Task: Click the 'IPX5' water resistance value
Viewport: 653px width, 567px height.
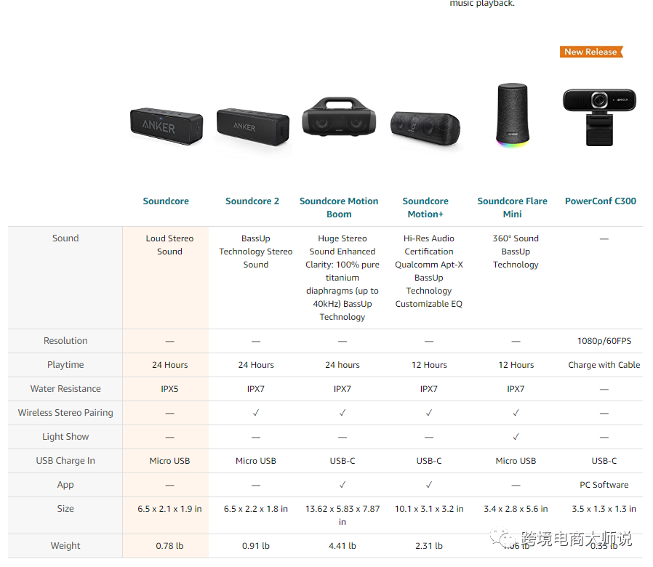Action: pos(169,389)
